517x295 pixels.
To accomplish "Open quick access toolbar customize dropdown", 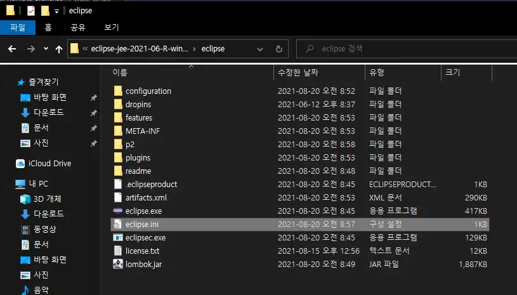I will [56, 11].
